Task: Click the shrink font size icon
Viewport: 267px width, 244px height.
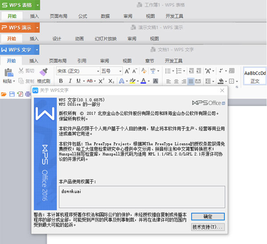Action: 135,71
